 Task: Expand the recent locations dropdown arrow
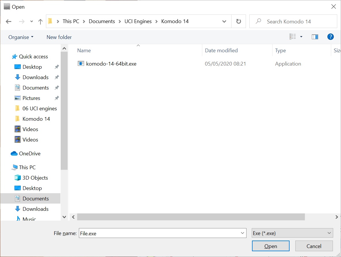(31, 22)
